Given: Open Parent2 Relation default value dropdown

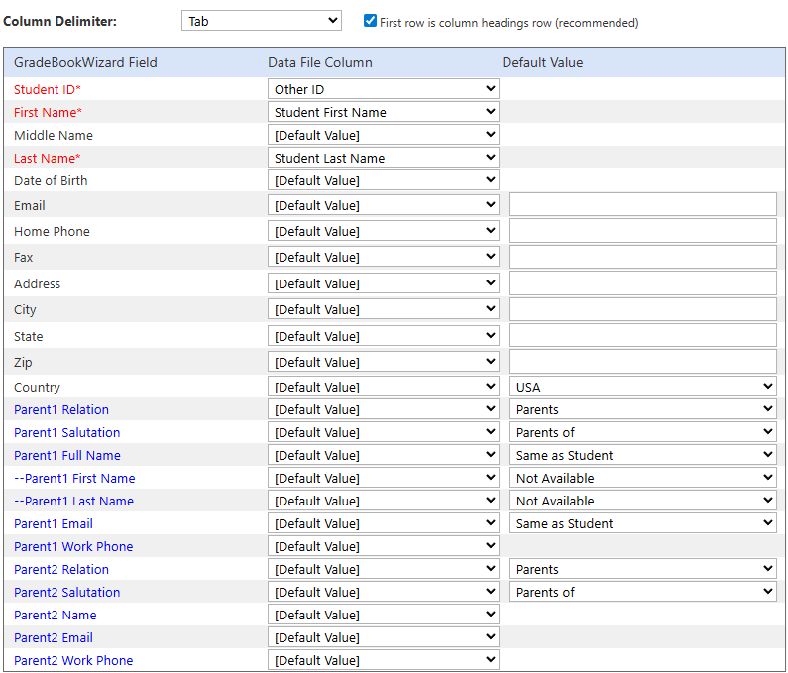Looking at the screenshot, I should pyautogui.click(x=642, y=569).
